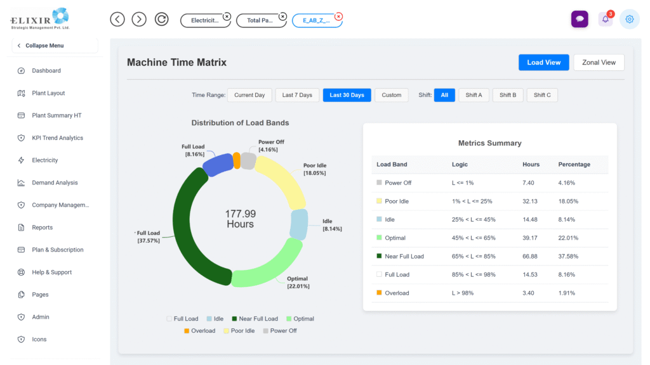
Task: Close the Total Pa... tab
Action: coord(282,16)
